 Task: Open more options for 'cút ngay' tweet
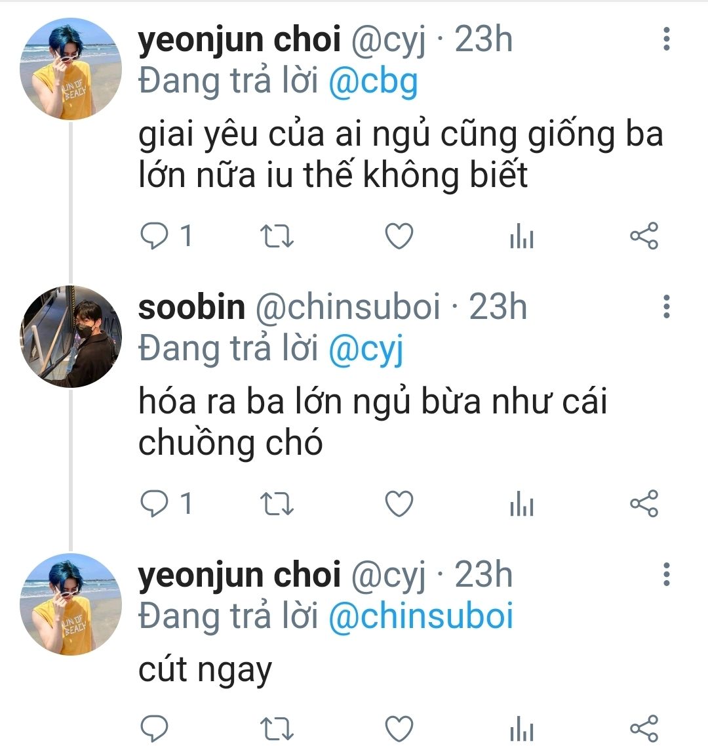pos(666,574)
